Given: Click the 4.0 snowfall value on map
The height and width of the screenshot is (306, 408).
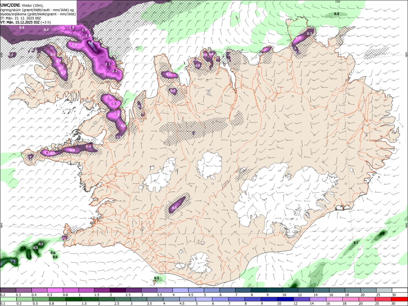Looking at the screenshot, I should (90, 42).
